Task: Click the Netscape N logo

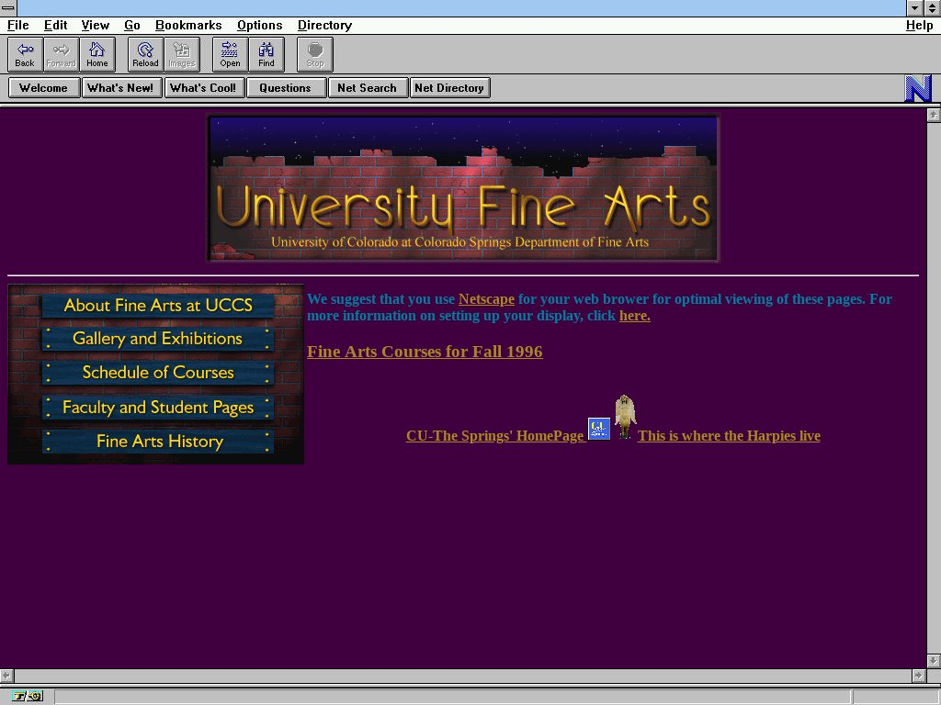Action: pyautogui.click(x=917, y=88)
